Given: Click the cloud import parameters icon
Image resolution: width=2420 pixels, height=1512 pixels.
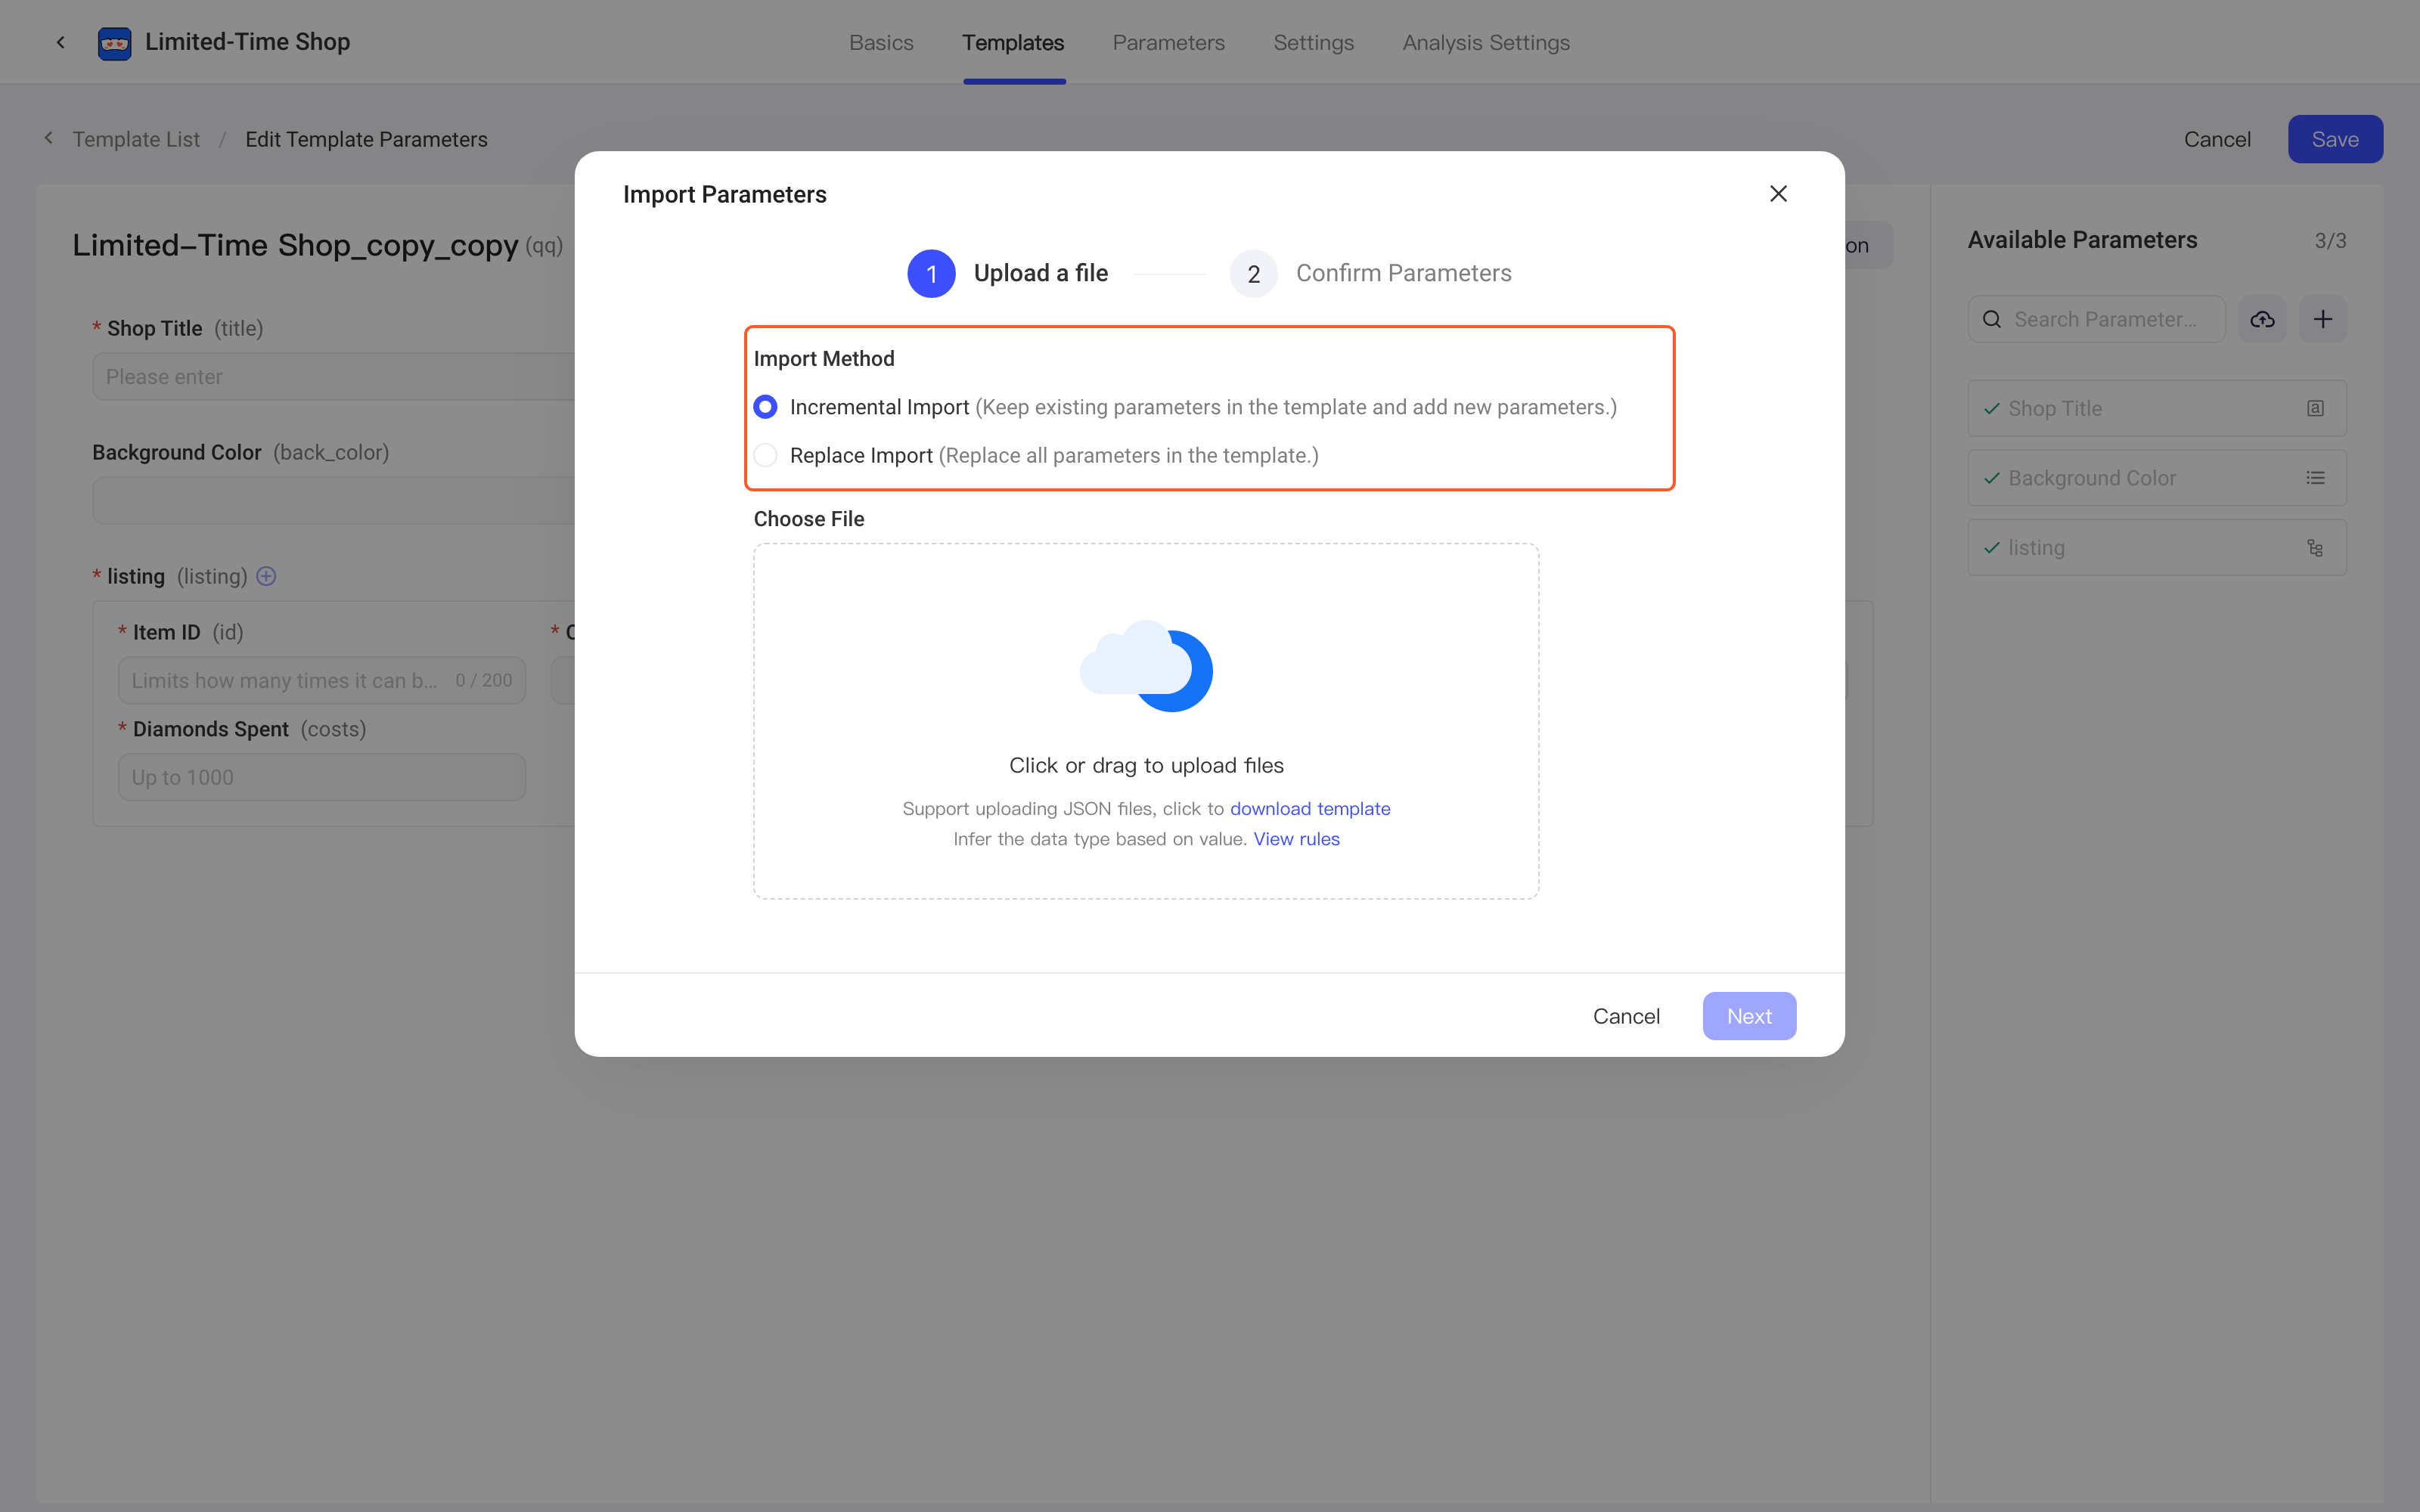Looking at the screenshot, I should (x=2262, y=319).
